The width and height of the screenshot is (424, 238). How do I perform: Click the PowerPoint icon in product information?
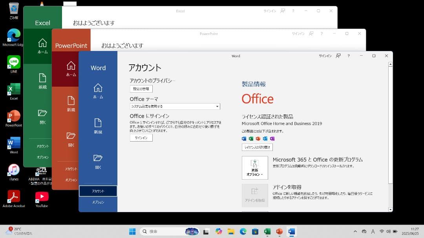coord(258,139)
